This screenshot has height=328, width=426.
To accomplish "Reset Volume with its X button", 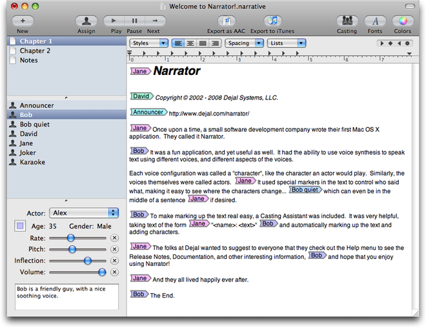I will (x=115, y=272).
